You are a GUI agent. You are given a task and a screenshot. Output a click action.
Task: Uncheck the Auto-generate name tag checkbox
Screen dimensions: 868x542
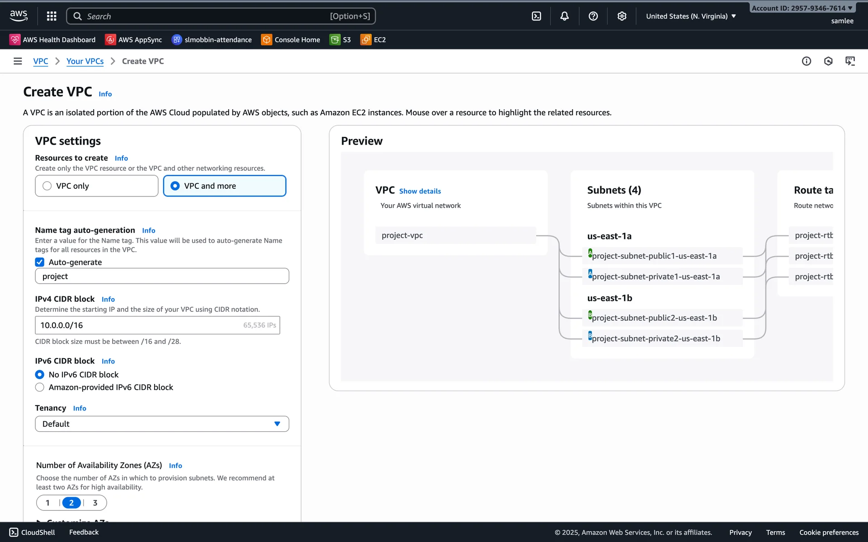coord(40,262)
